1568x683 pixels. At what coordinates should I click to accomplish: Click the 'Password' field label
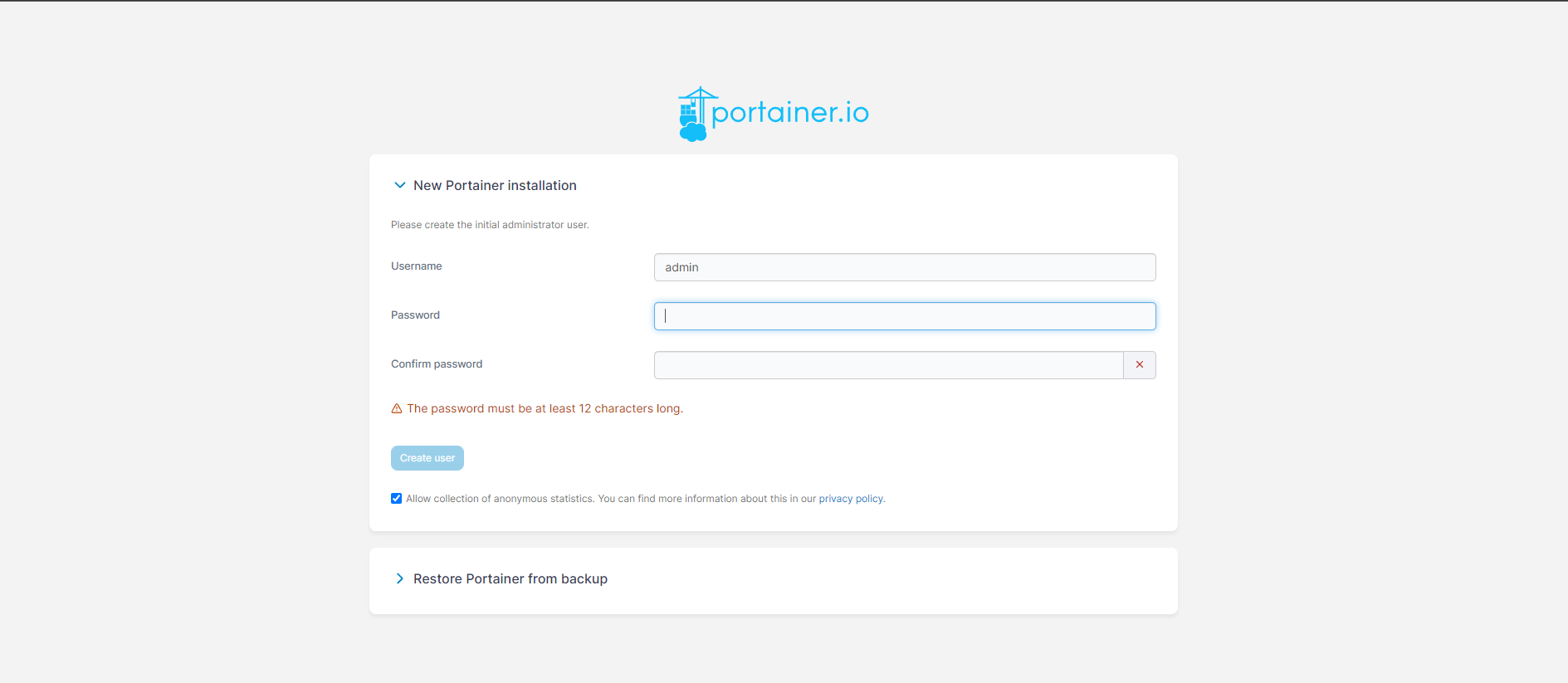pyautogui.click(x=415, y=315)
